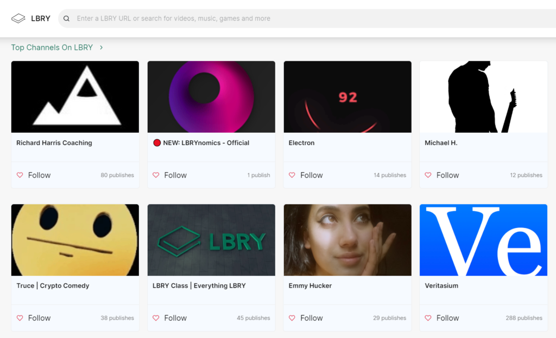Viewport: 556px width, 338px height.
Task: Open Richard Harris Coaching thumbnail
Action: [75, 97]
